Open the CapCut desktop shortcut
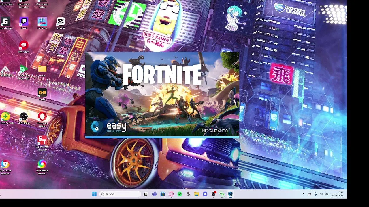Screen dimensions: 369x207 point(61,23)
